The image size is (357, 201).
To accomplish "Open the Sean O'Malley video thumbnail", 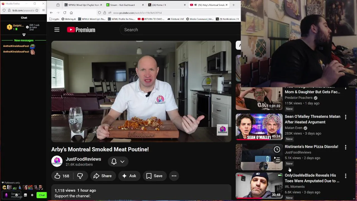I will (259, 127).
